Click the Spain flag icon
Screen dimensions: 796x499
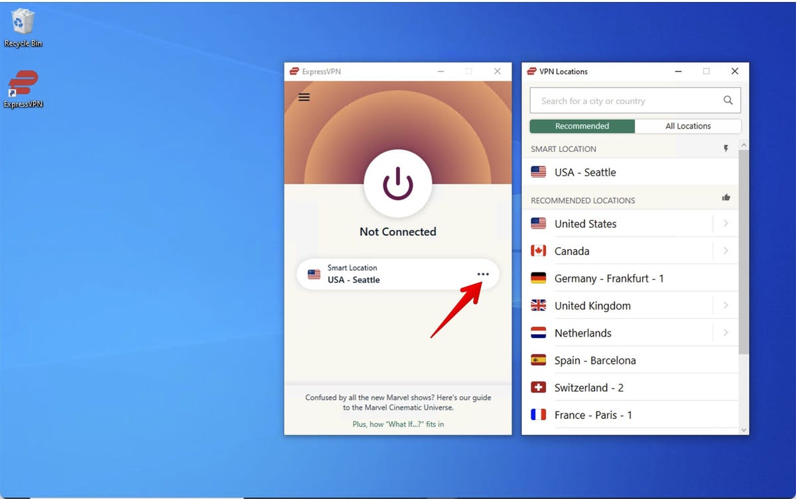(539, 360)
